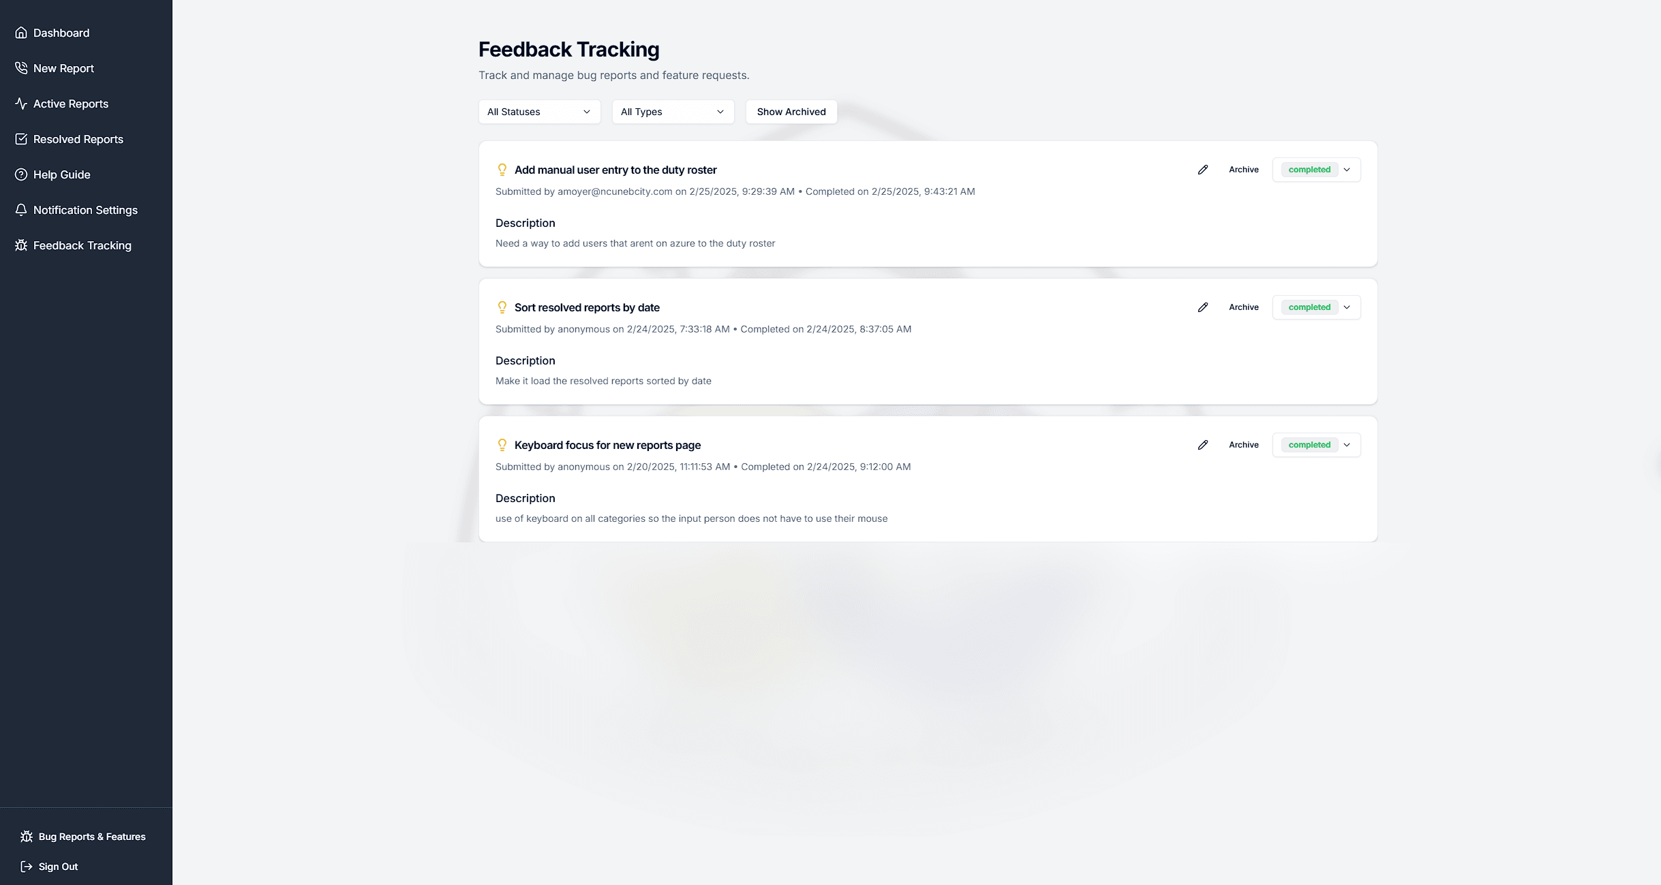The width and height of the screenshot is (1661, 885).
Task: Click the bug icon next to Feedback Tracking
Action: [x=21, y=245]
